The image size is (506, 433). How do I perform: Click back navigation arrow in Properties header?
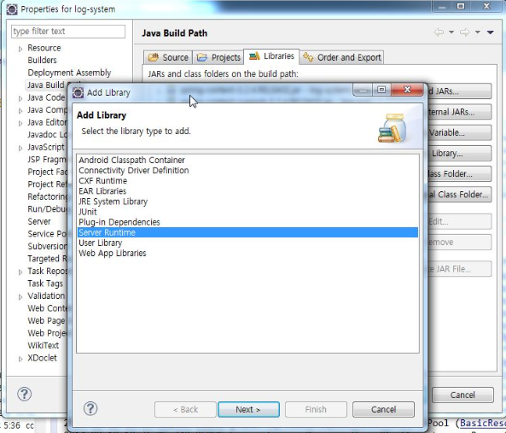click(439, 32)
